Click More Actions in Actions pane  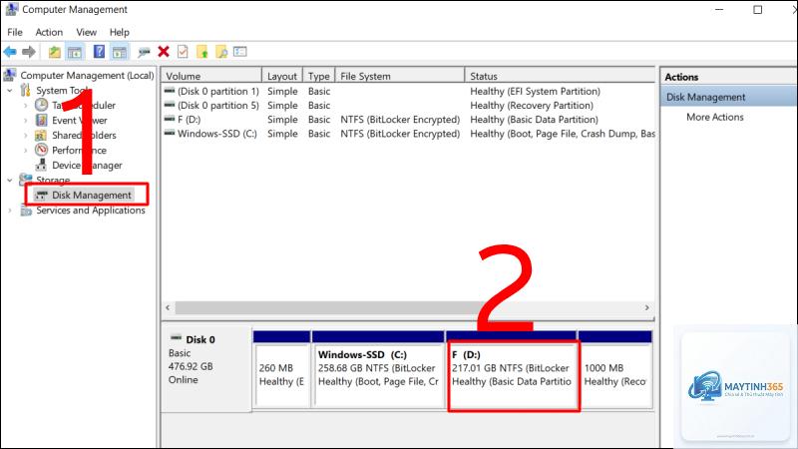coord(714,117)
